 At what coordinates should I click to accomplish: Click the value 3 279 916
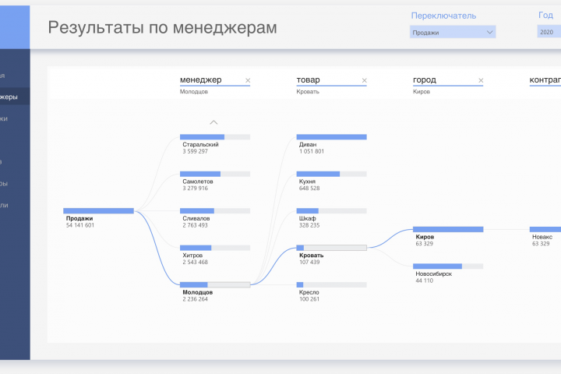coord(195,189)
